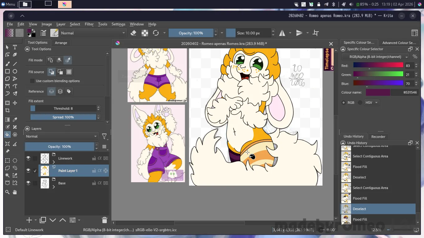Delete layer using the trash icon
The height and width of the screenshot is (238, 424).
click(104, 220)
